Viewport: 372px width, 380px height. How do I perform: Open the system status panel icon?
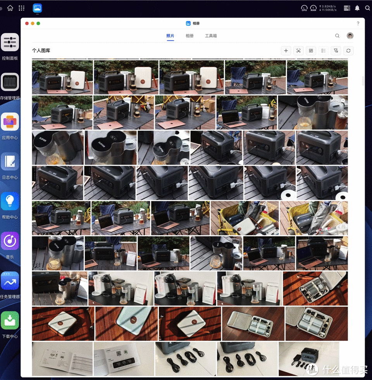347,8
